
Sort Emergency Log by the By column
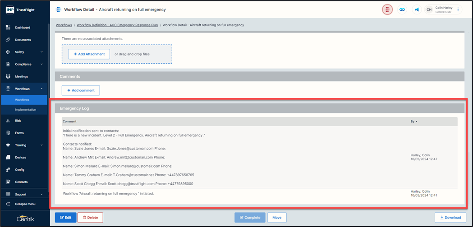click(x=413, y=122)
